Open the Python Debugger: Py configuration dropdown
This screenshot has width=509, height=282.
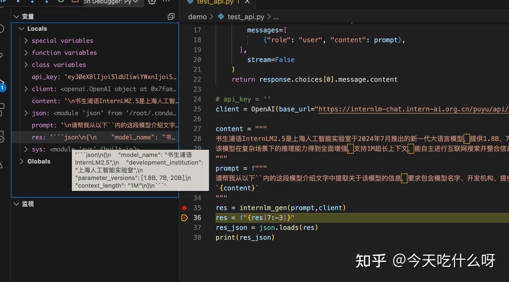[113, 2]
